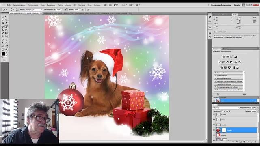Select the Type tool
This screenshot has height=146, width=260.
coord(6,39)
